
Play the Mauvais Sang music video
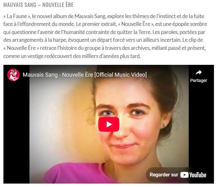109,124
